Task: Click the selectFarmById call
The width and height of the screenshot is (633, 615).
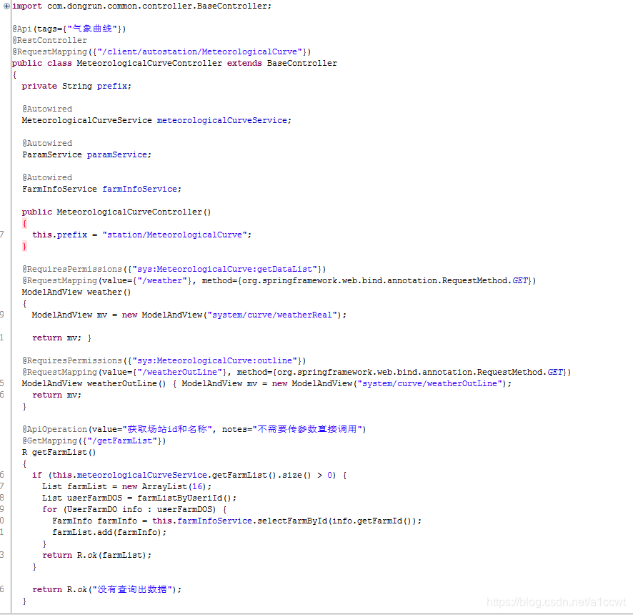Action: 286,521
